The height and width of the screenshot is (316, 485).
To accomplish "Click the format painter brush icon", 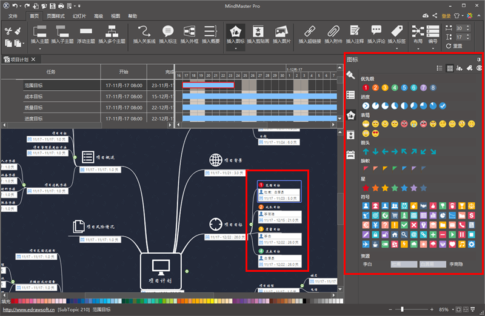I will 18,31.
